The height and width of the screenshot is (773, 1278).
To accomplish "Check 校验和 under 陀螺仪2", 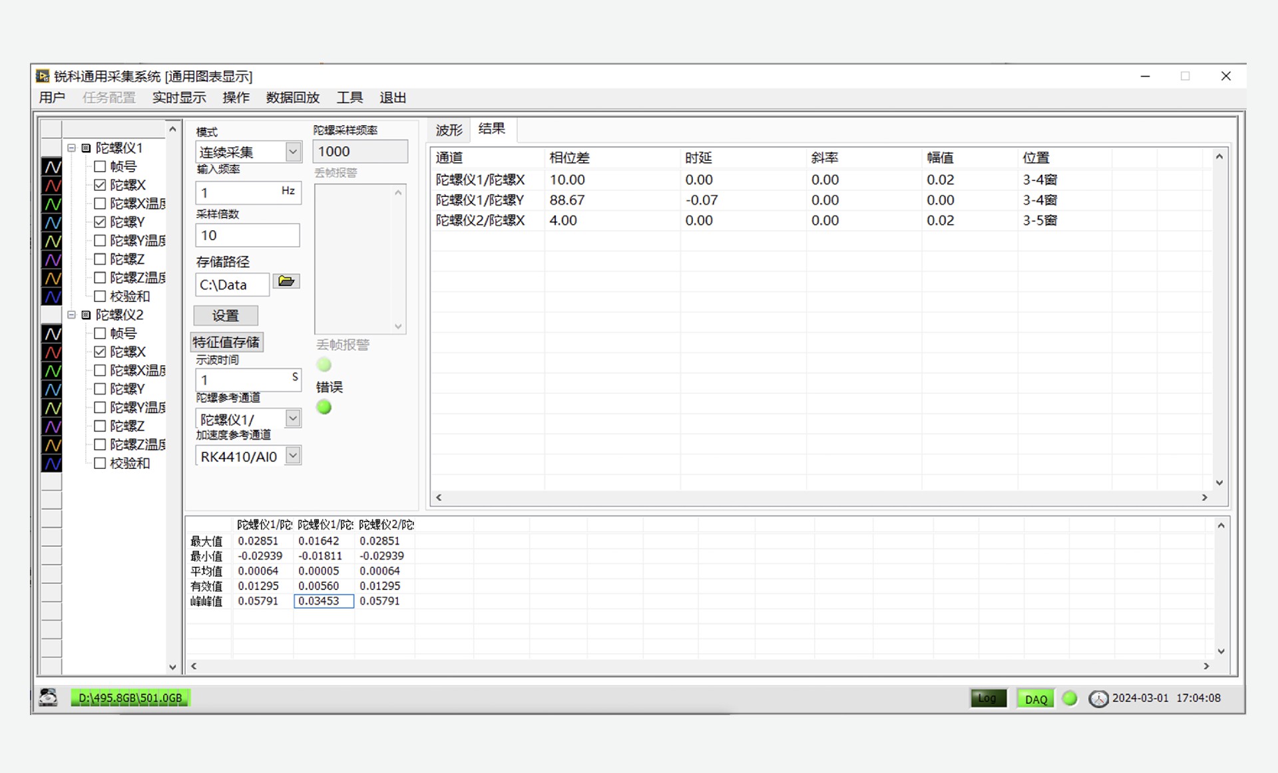I will [x=100, y=464].
